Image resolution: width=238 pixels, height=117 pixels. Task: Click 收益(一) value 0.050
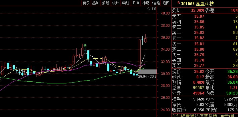[x=199, y=110]
